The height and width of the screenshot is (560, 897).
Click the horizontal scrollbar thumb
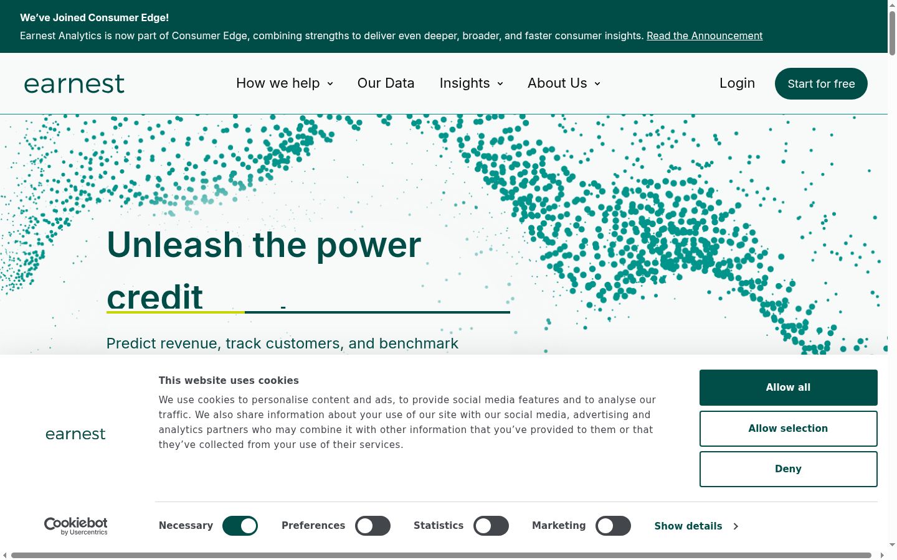[441, 555]
